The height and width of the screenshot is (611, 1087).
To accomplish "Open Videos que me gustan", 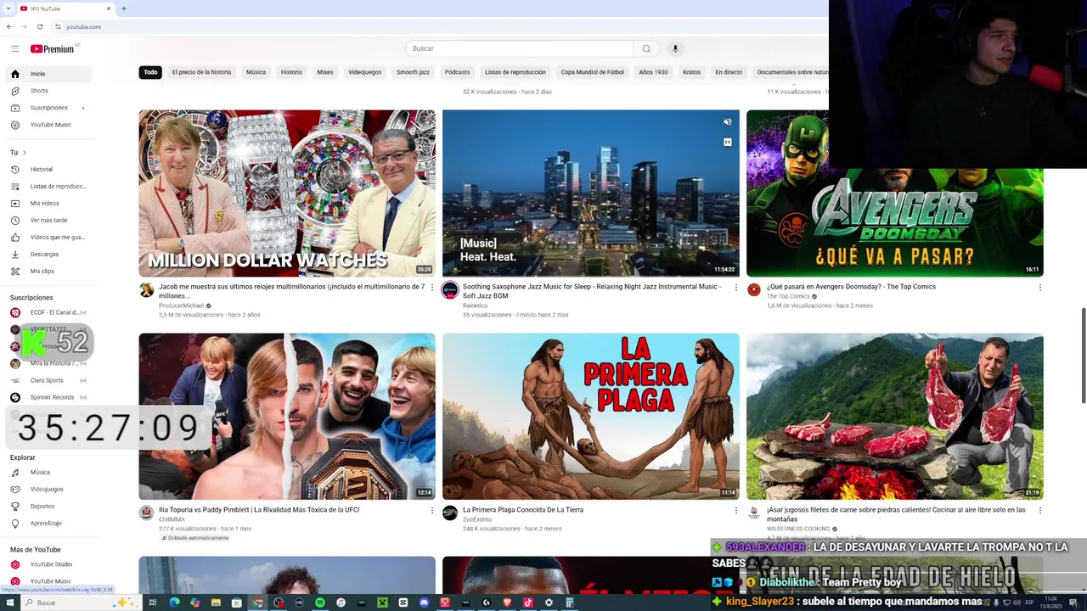I will click(x=48, y=237).
